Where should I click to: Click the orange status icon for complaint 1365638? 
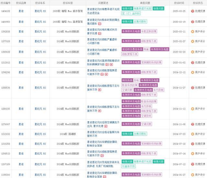coord(193,52)
